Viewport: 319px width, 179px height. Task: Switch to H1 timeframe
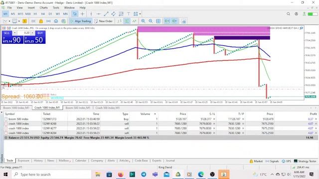click(35, 14)
